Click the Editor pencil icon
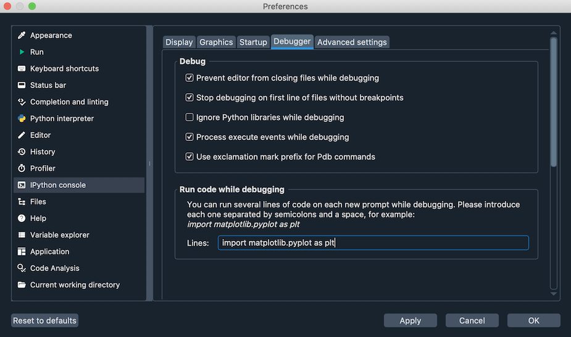 pyautogui.click(x=22, y=135)
